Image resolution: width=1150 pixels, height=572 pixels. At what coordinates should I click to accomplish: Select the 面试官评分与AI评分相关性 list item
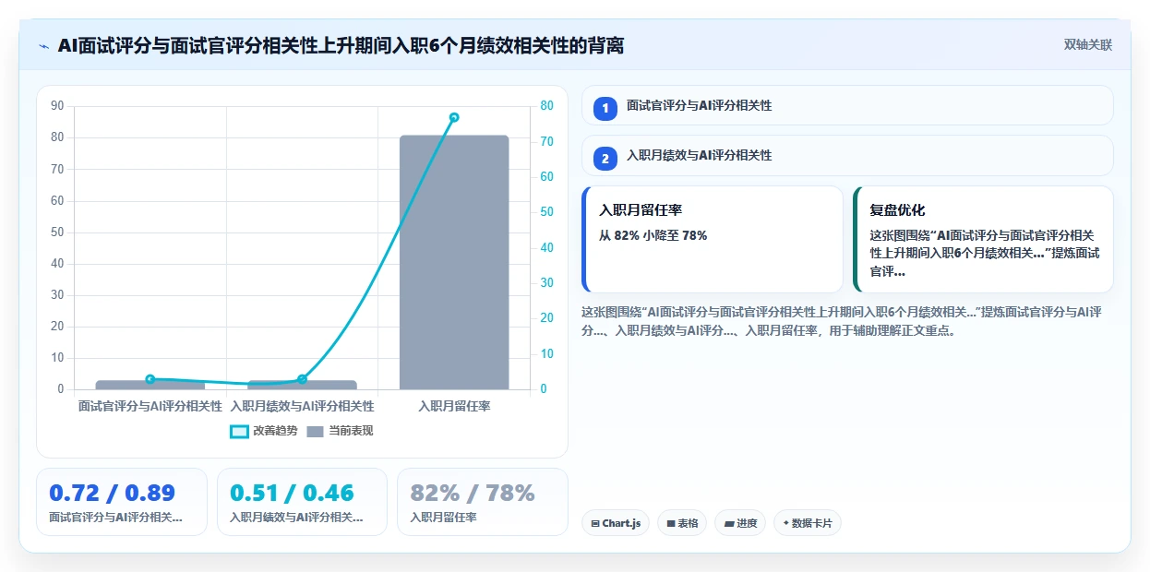click(847, 105)
